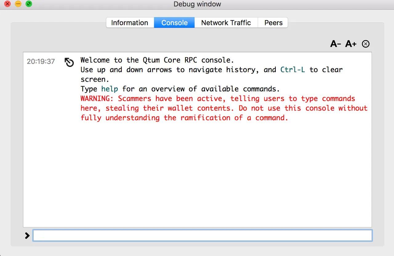The height and width of the screenshot is (256, 394).
Task: Click the red WARNING scammers message
Action: 224,108
